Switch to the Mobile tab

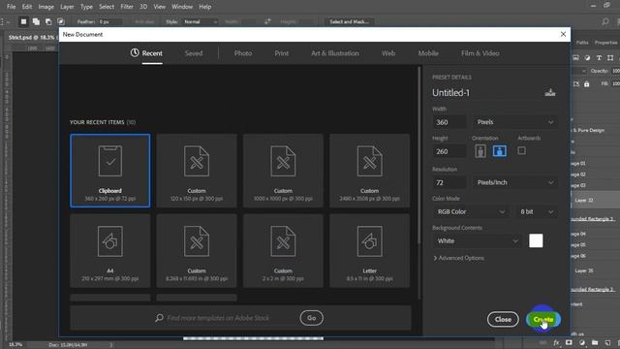(428, 53)
